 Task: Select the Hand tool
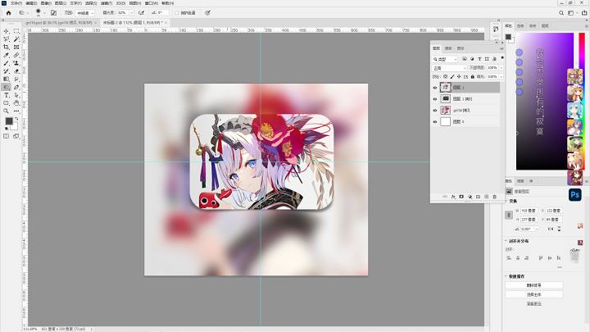16,103
